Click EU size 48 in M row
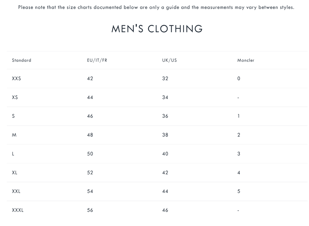This screenshot has width=309, height=226. 90,135
